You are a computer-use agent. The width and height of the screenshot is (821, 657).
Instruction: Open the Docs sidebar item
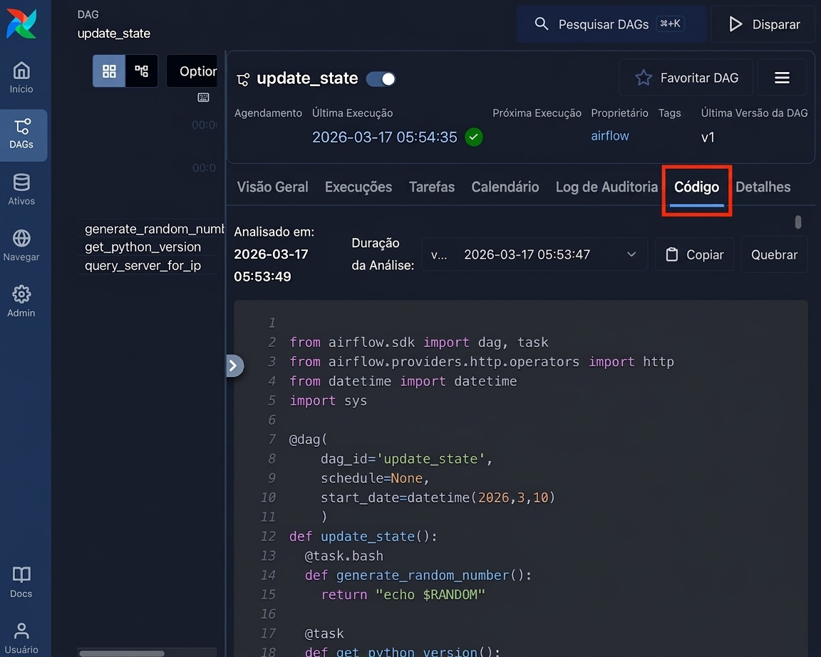[x=21, y=582]
